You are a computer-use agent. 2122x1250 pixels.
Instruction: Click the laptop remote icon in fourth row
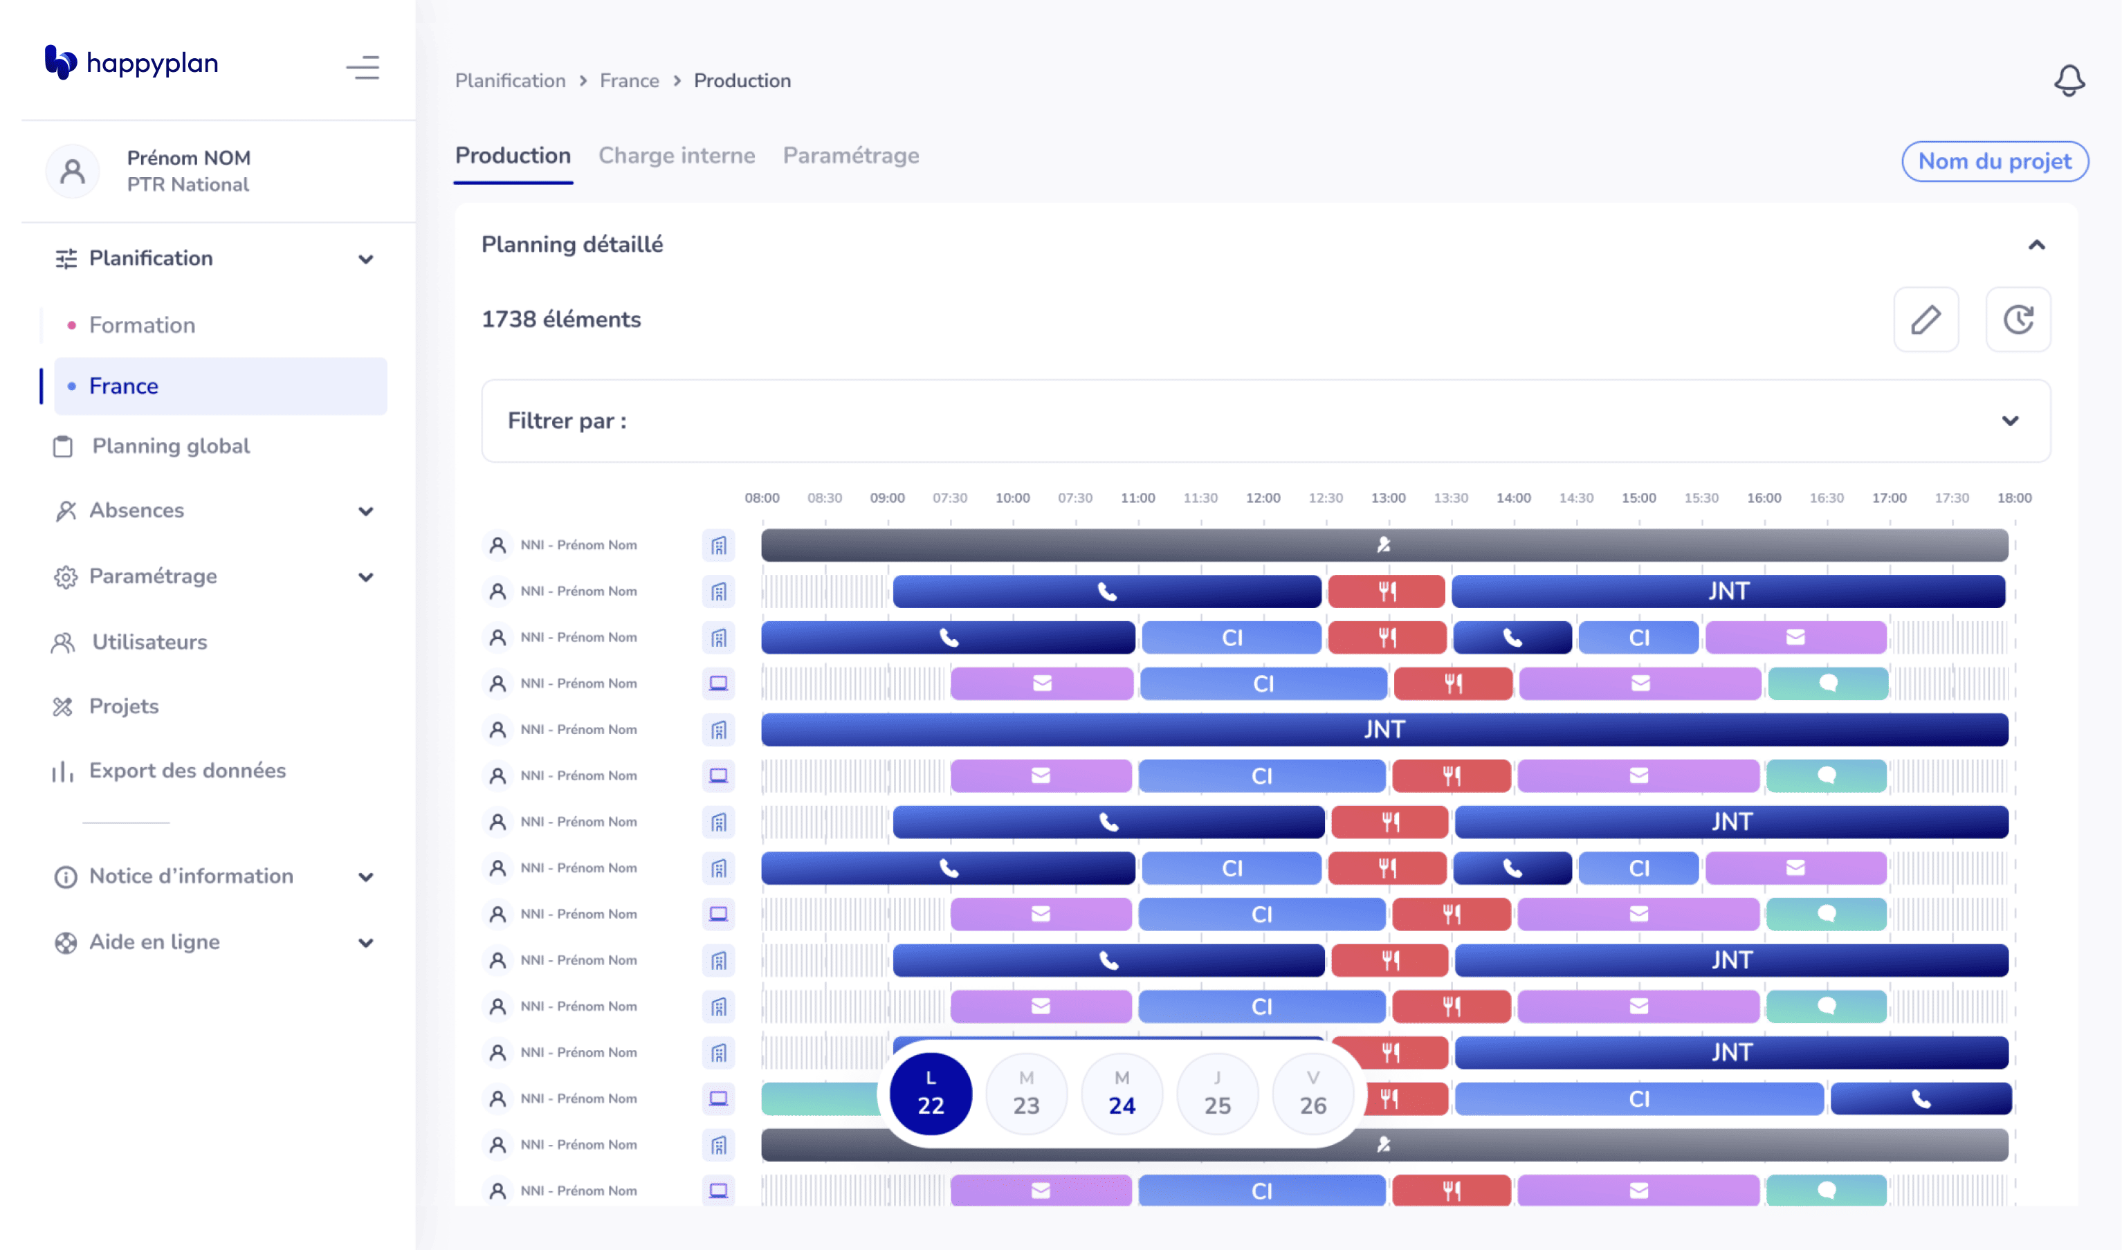[x=717, y=683]
